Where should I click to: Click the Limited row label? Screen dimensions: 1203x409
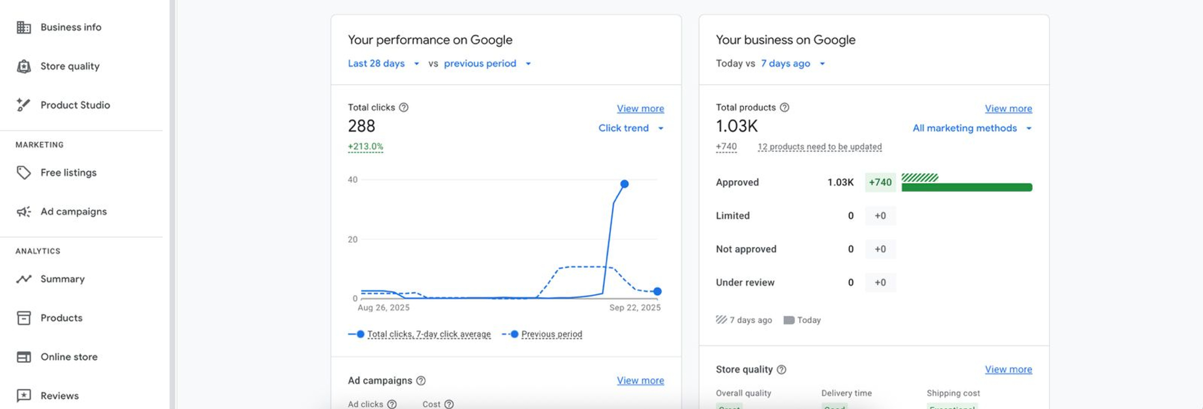(733, 216)
